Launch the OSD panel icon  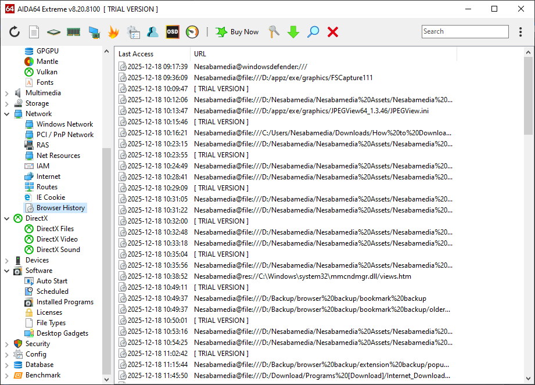pos(173,32)
